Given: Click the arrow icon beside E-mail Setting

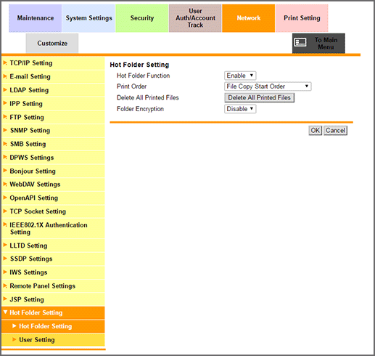Looking at the screenshot, I should coord(5,76).
